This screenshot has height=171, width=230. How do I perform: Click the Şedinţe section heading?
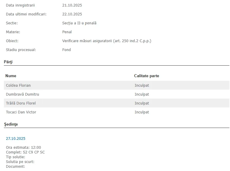tap(11, 124)
